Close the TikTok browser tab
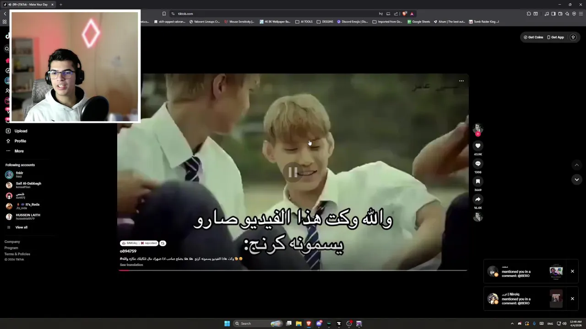The image size is (586, 329). point(52,5)
